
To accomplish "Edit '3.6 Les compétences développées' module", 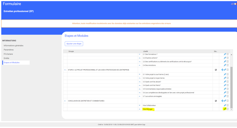I will click(x=225, y=93).
